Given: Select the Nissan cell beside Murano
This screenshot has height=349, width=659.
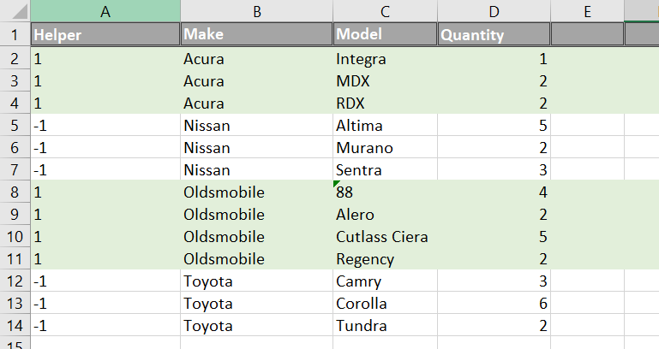Looking at the screenshot, I should pos(257,148).
